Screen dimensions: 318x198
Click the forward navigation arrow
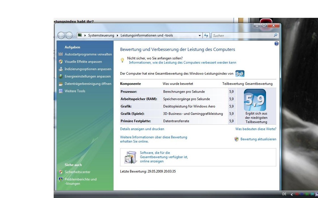tap(69, 36)
